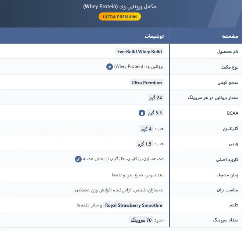Click the نام محصول row label
Image resolution: width=242 pixels, height=231 pixels.
228,51
